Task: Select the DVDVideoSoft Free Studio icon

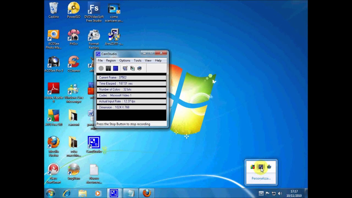Action: pyautogui.click(x=94, y=12)
